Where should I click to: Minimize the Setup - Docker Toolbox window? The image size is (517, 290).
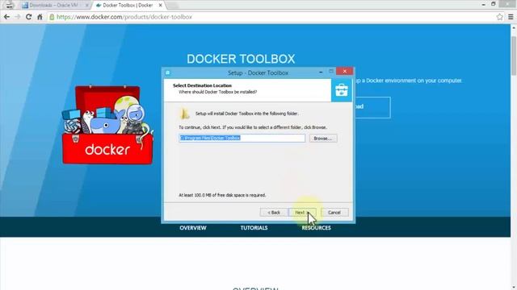point(321,72)
